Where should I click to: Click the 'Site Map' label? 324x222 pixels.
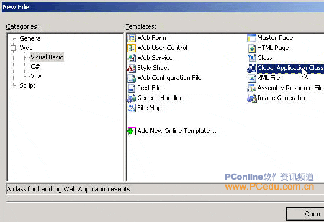click(x=149, y=108)
